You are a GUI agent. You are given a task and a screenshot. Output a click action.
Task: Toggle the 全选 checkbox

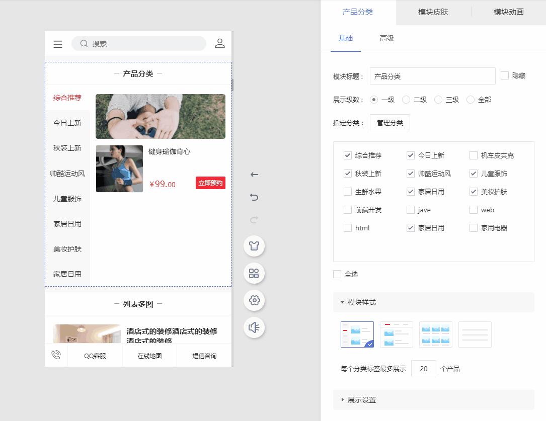tap(337, 274)
